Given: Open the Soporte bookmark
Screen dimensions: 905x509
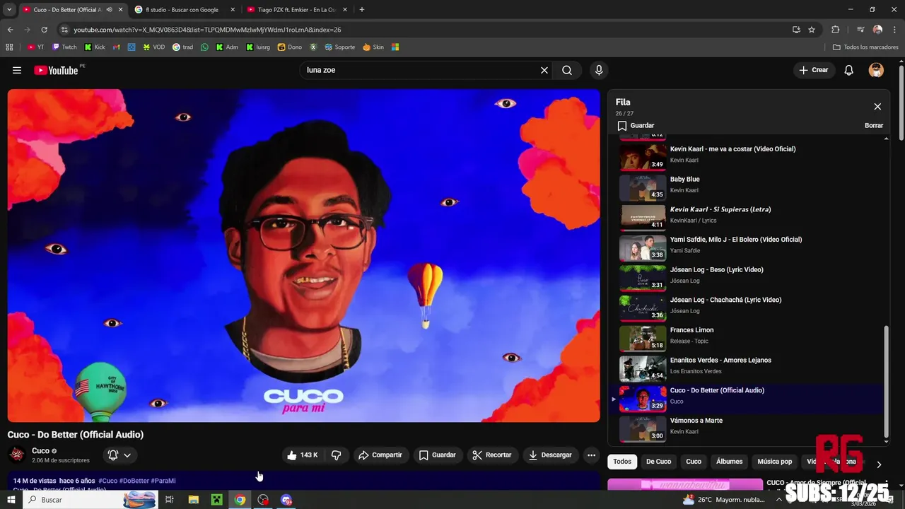Looking at the screenshot, I should click(339, 47).
